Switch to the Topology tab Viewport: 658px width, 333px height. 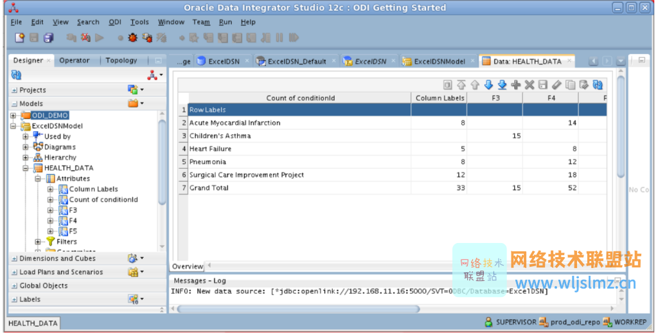(x=121, y=60)
